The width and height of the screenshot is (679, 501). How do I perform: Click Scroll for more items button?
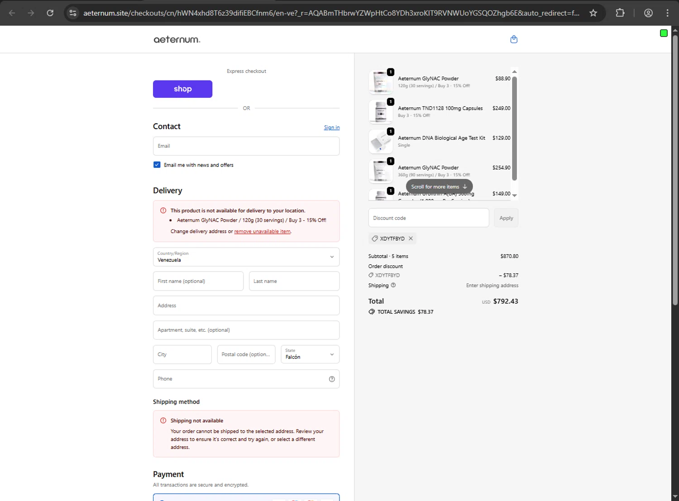439,186
